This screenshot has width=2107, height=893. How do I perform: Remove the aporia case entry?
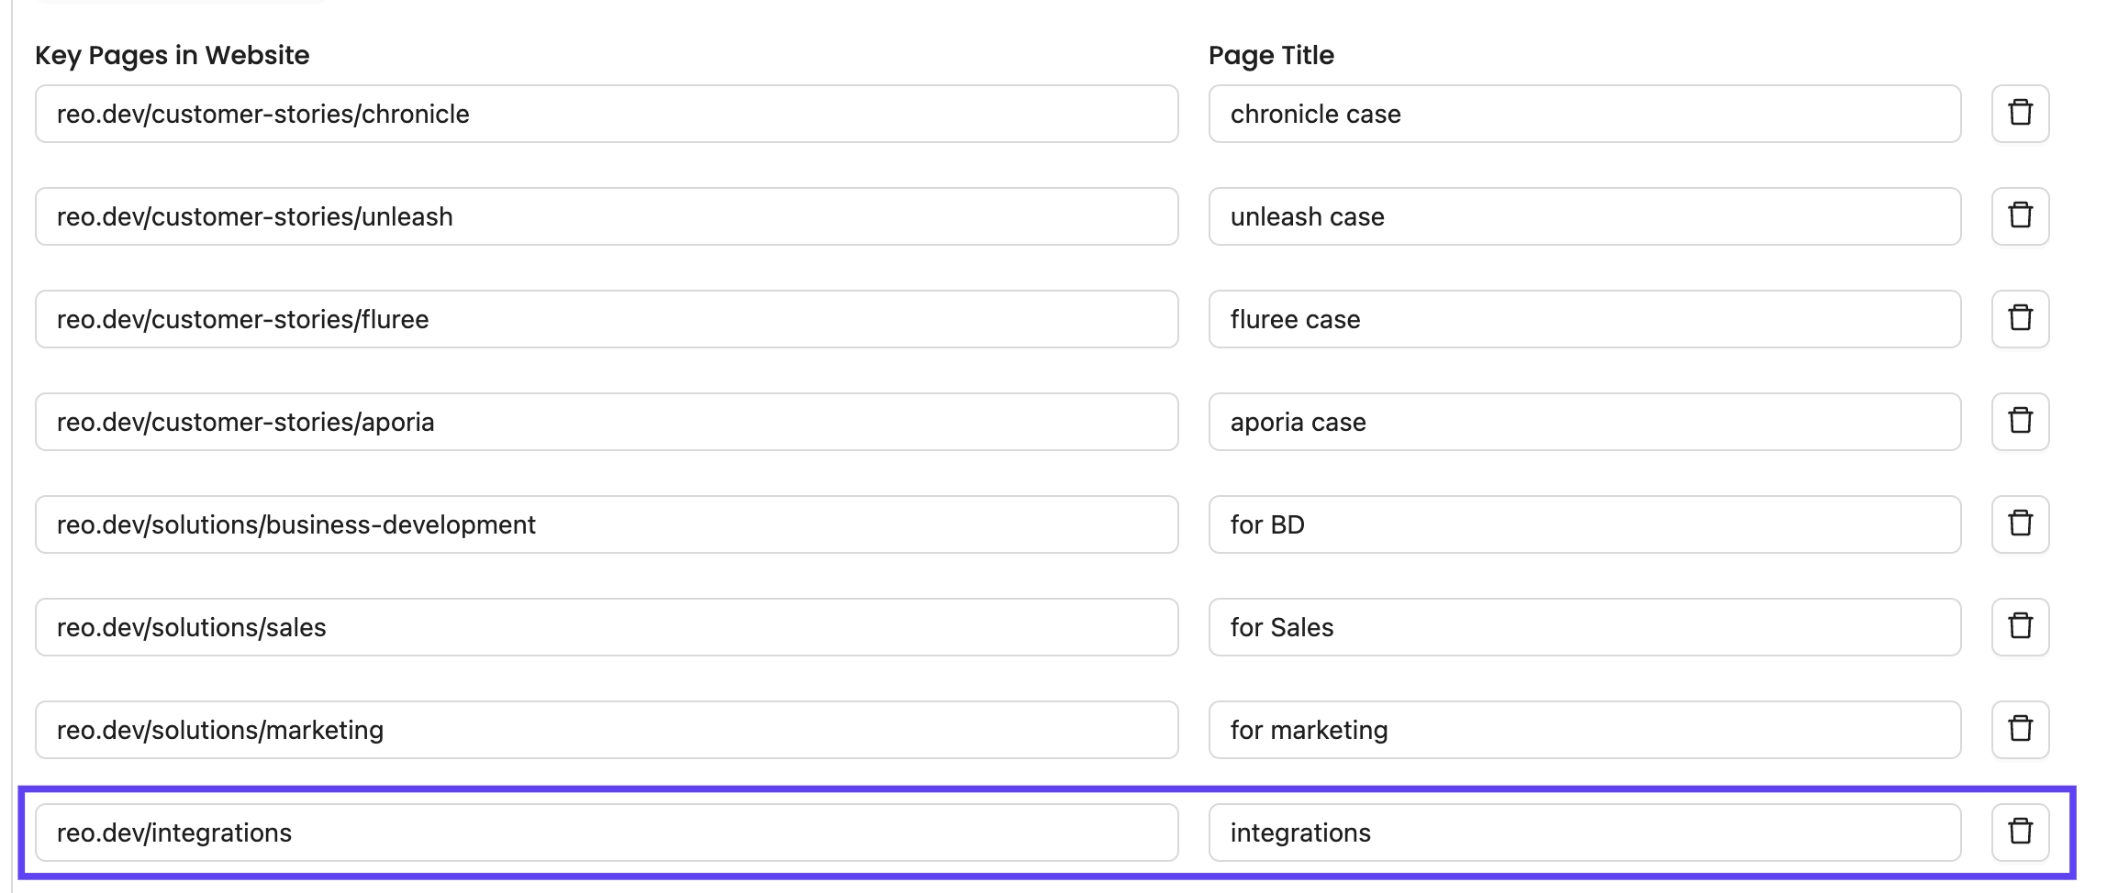[x=2020, y=422]
